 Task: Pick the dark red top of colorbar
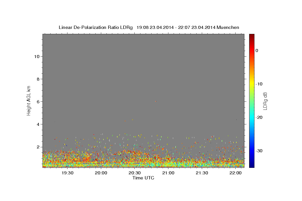[x=252, y=36]
